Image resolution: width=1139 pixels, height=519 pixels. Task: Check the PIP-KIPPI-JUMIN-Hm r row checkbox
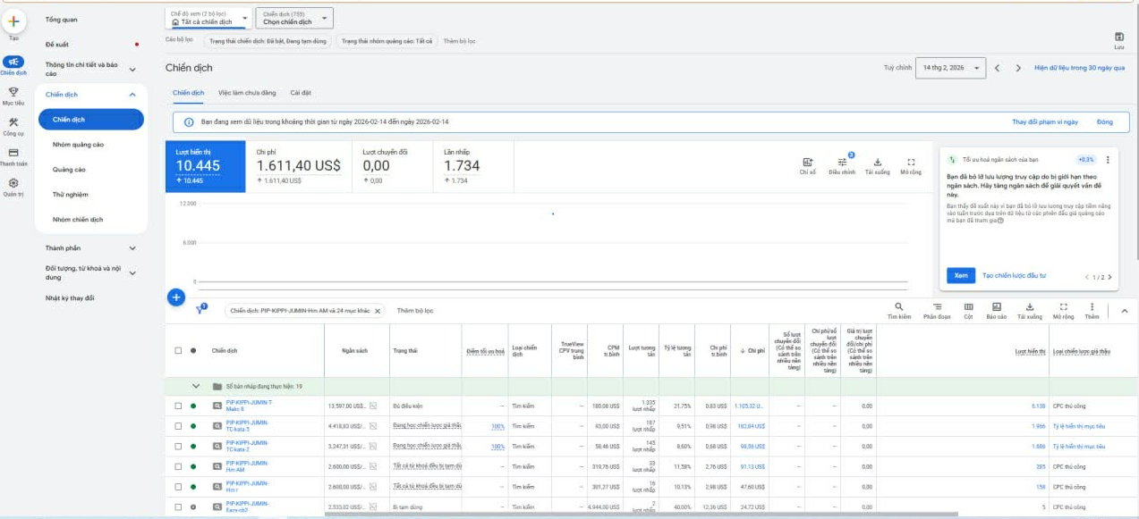point(178,487)
